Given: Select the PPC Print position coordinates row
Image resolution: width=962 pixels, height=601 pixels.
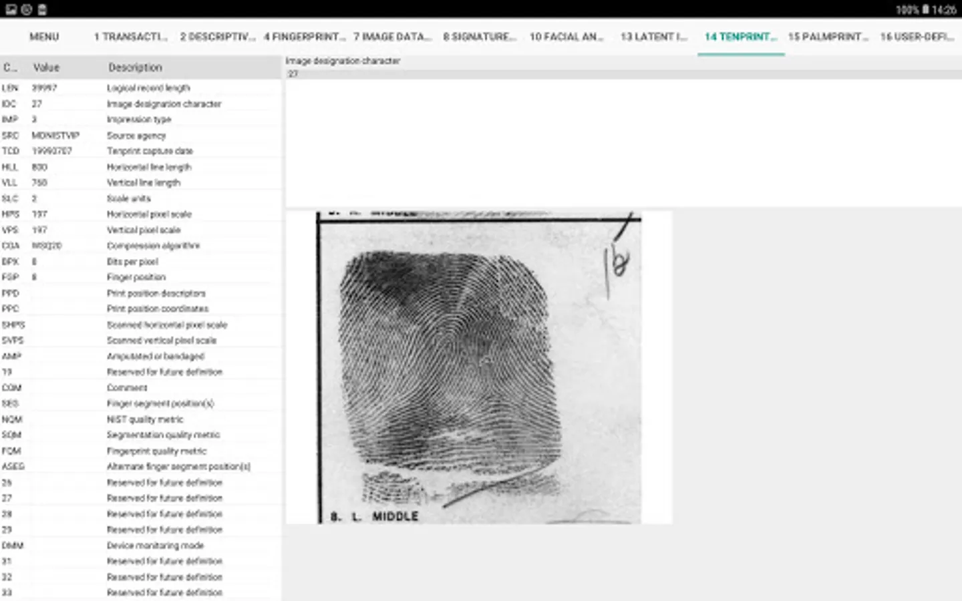Looking at the screenshot, I should click(140, 309).
